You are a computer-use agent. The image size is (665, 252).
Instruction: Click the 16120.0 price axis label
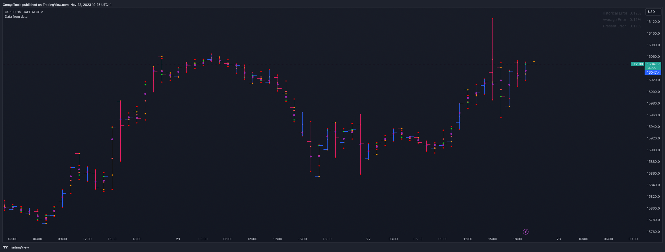coord(653,22)
